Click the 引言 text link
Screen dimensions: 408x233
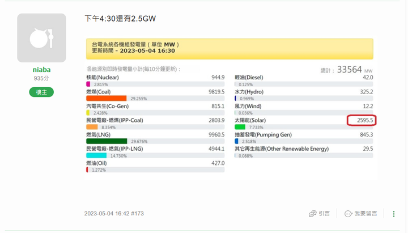click(x=324, y=214)
